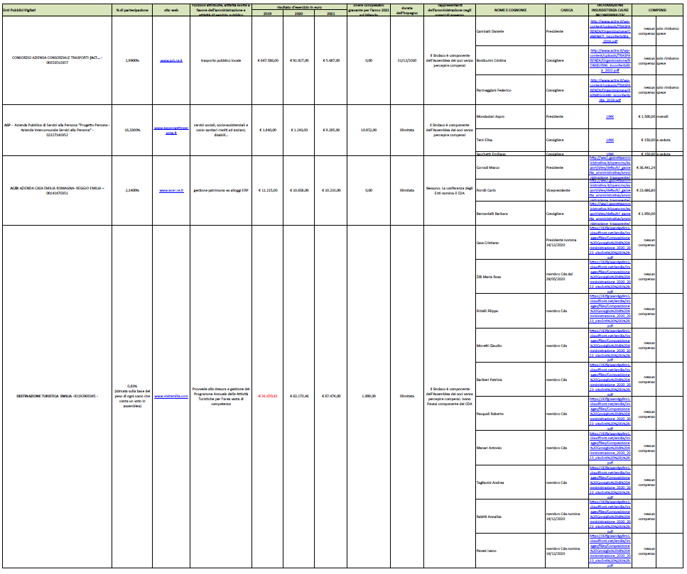
Task: Open Parmeggiani Federico's declaration PDF link
Action: coord(610,91)
